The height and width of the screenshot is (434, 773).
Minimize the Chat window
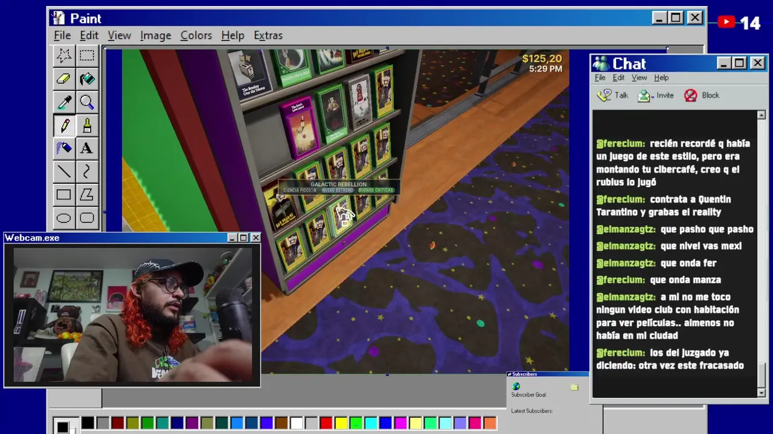(724, 63)
